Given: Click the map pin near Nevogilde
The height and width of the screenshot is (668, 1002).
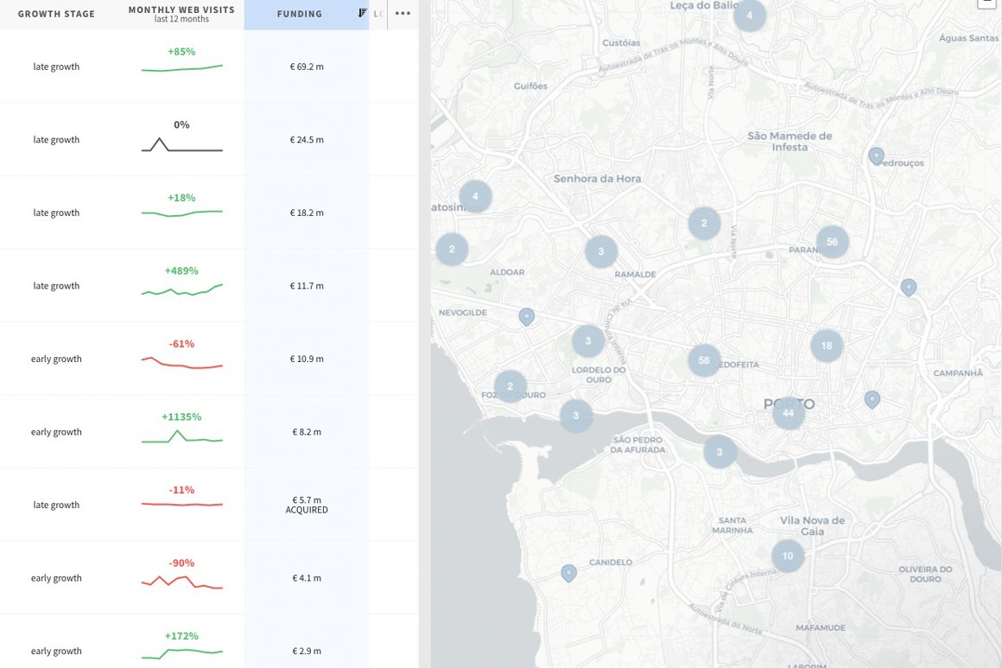Looking at the screenshot, I should (527, 316).
